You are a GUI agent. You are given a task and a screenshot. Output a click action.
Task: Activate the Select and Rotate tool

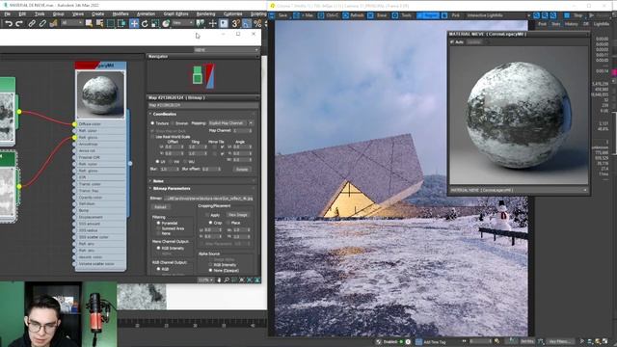[x=145, y=23]
